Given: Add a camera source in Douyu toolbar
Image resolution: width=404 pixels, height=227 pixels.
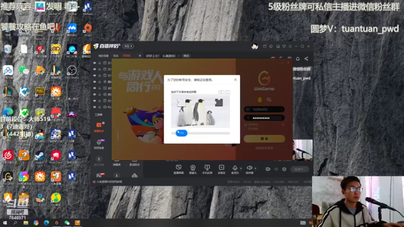Looking at the screenshot, I should click(x=193, y=169).
